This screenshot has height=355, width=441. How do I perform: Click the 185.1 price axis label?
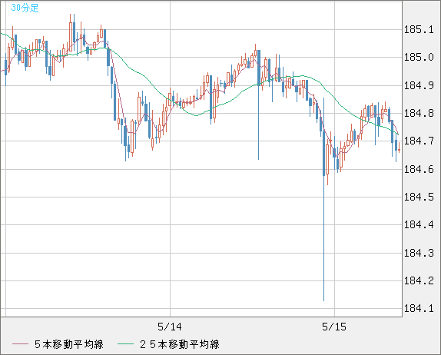pyautogui.click(x=419, y=29)
